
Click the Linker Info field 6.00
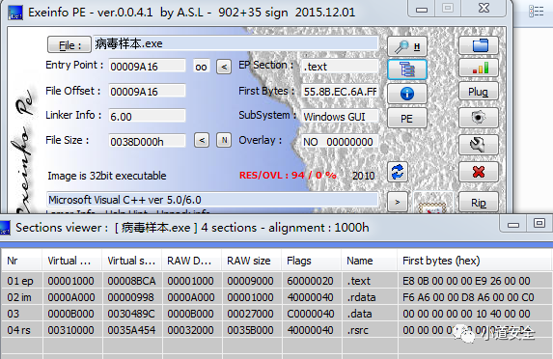[147, 116]
